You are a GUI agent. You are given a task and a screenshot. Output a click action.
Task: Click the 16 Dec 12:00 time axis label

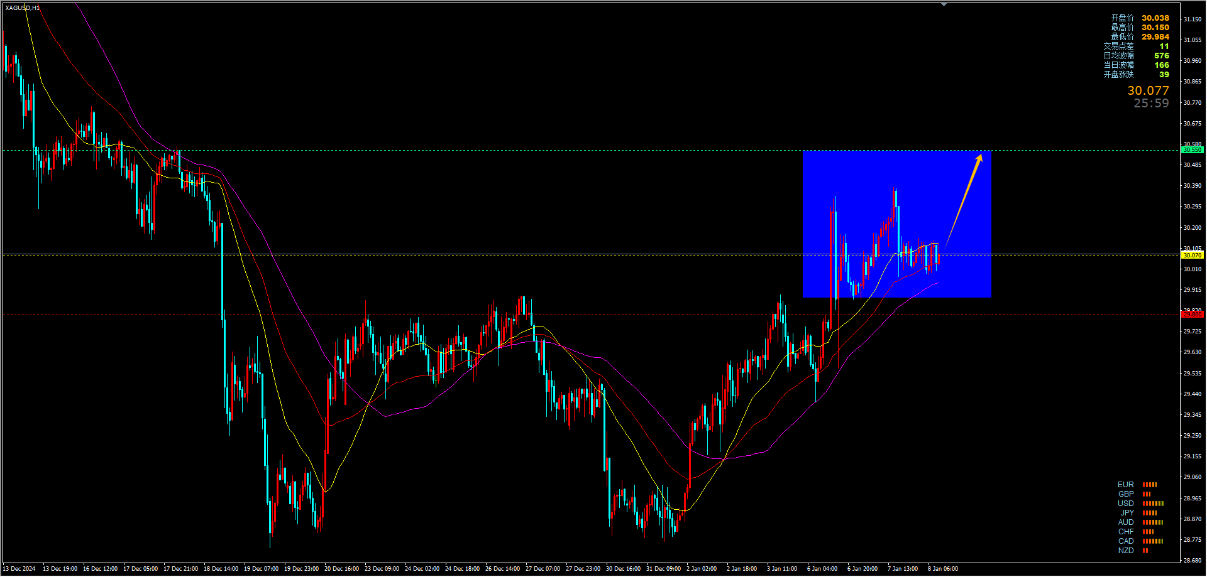[100, 569]
